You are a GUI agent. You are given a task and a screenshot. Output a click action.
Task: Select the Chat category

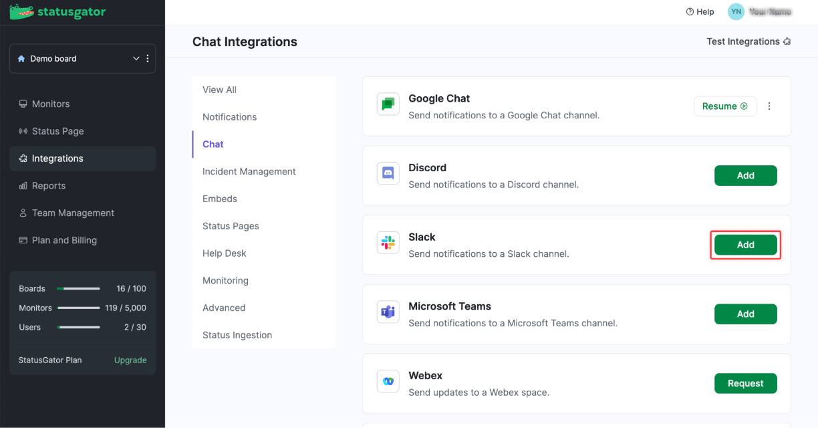tap(264, 144)
